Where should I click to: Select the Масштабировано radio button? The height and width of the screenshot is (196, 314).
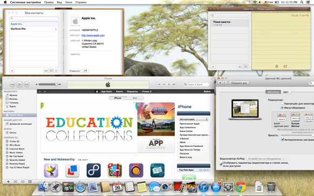(282, 108)
